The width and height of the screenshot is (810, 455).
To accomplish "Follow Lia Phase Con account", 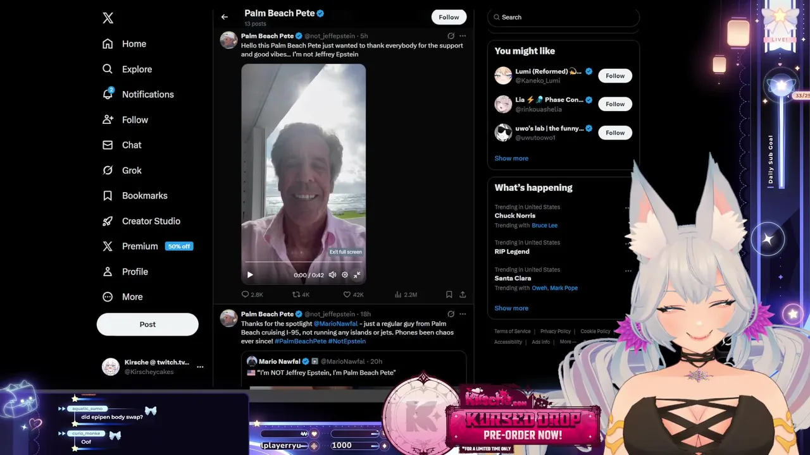I will (x=615, y=104).
